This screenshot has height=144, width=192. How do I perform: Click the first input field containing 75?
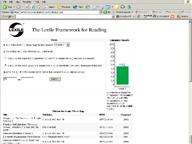(10, 79)
